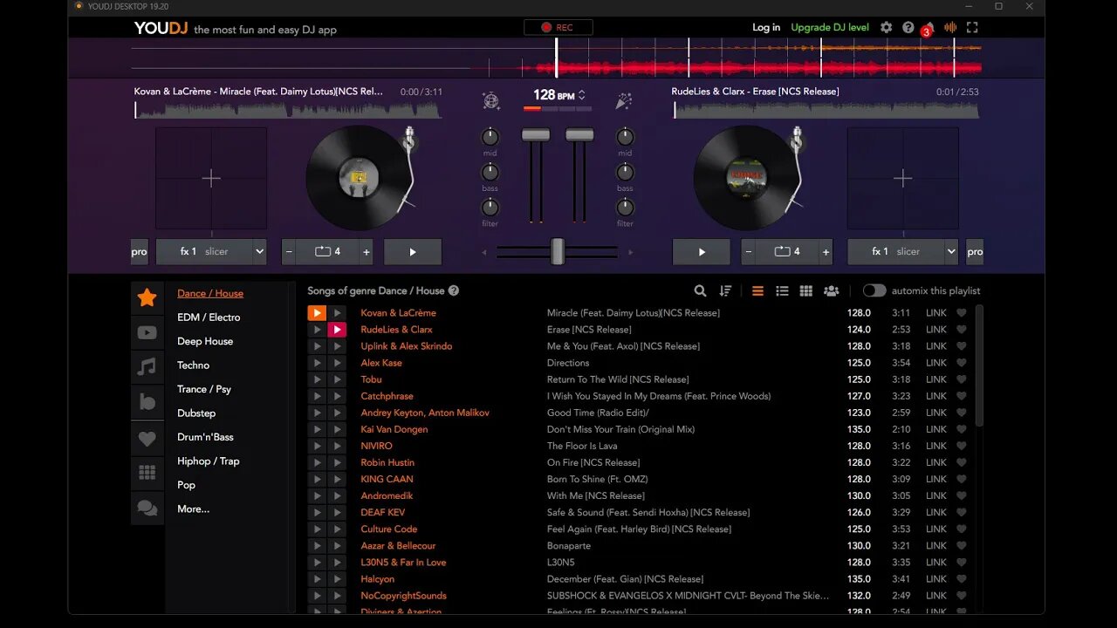This screenshot has height=628, width=1117.
Task: Click the crossfader slider handle
Action: click(x=558, y=251)
